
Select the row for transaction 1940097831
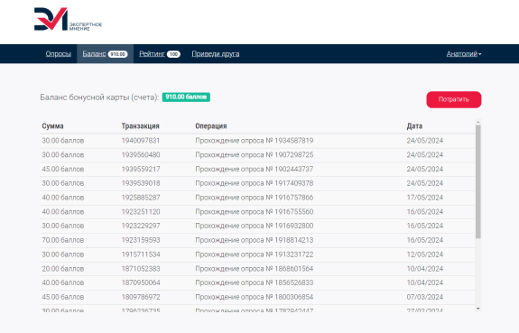click(257, 141)
